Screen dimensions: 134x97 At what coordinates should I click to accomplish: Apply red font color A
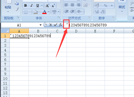coord(44,12)
